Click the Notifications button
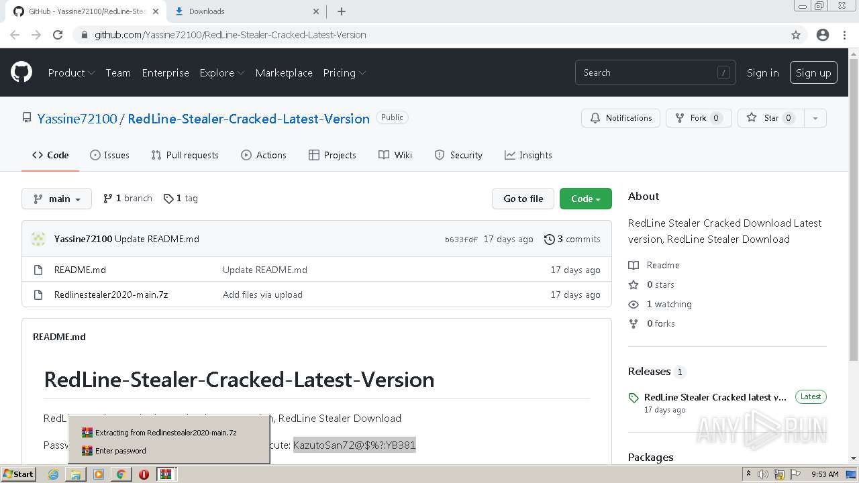 point(621,118)
